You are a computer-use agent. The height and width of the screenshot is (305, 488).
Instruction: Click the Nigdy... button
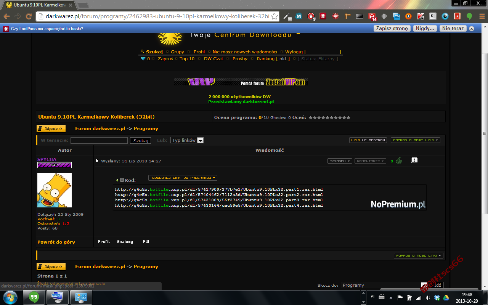[x=425, y=29]
